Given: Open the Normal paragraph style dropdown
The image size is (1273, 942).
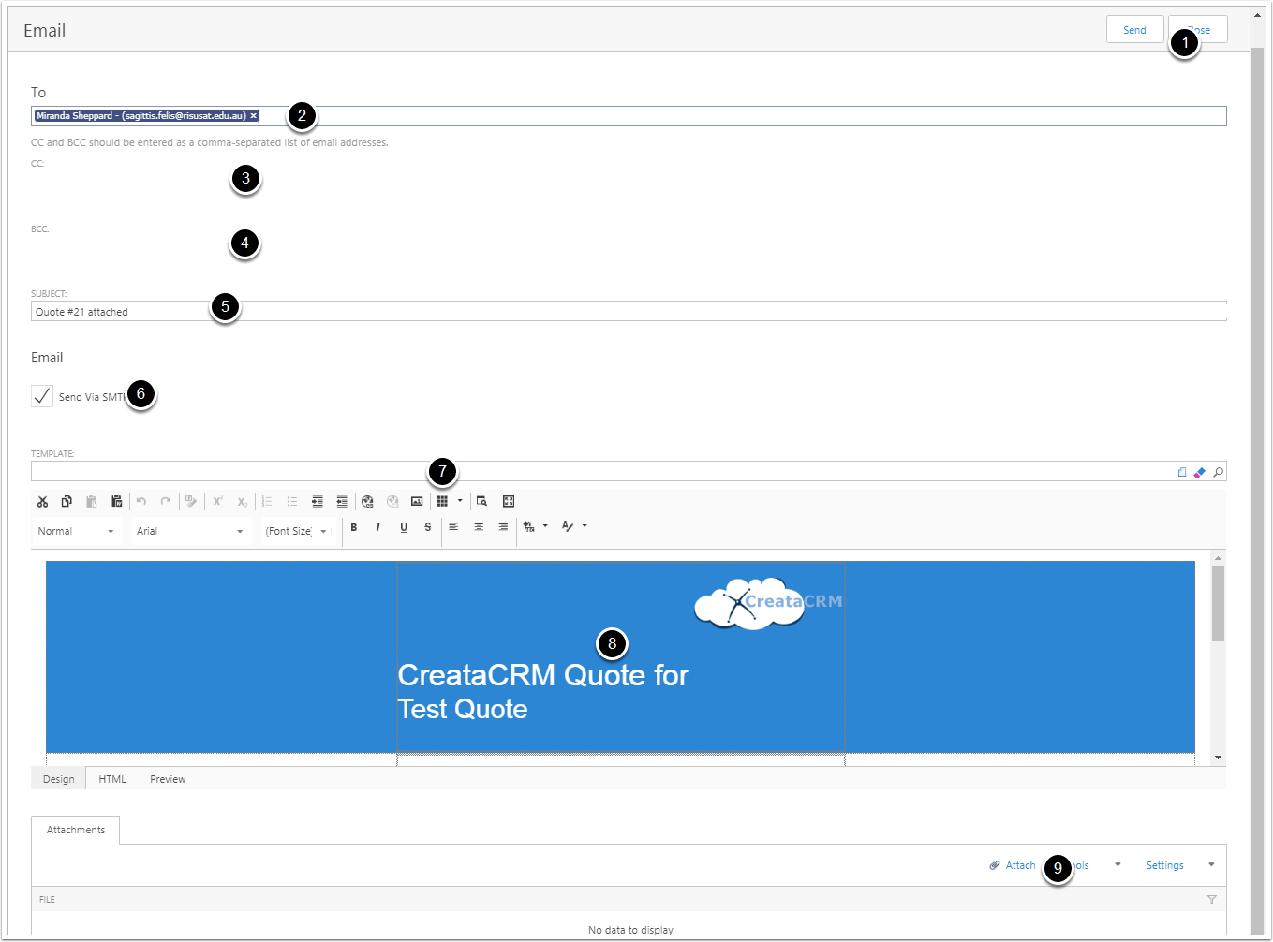Looking at the screenshot, I should tap(76, 531).
